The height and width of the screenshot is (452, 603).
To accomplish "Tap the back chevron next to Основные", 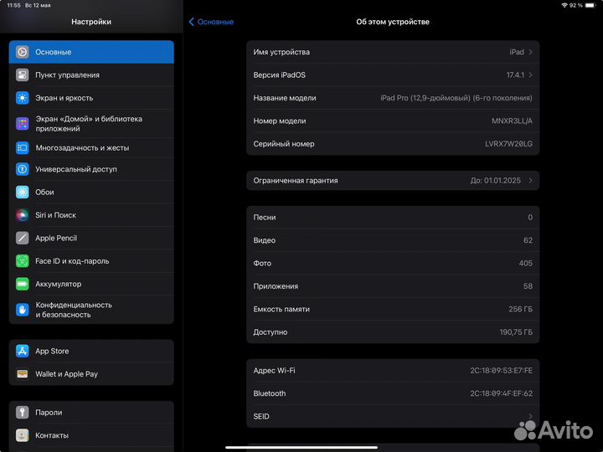I will point(191,22).
